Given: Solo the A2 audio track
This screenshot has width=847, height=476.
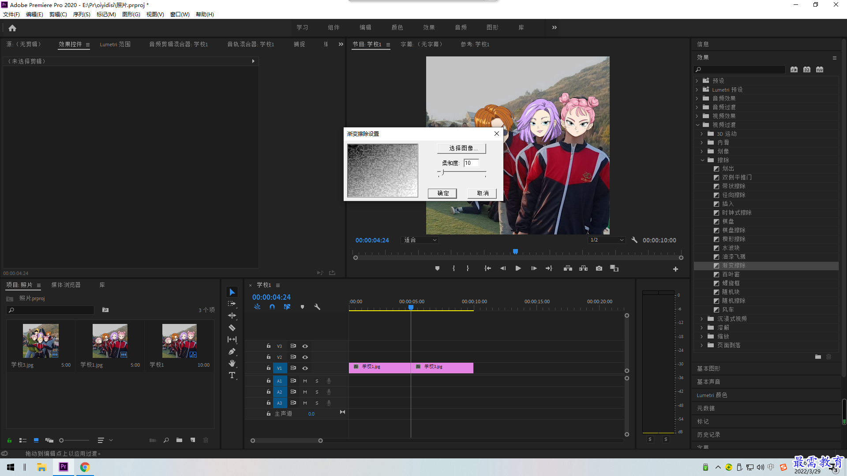Looking at the screenshot, I should point(317,392).
